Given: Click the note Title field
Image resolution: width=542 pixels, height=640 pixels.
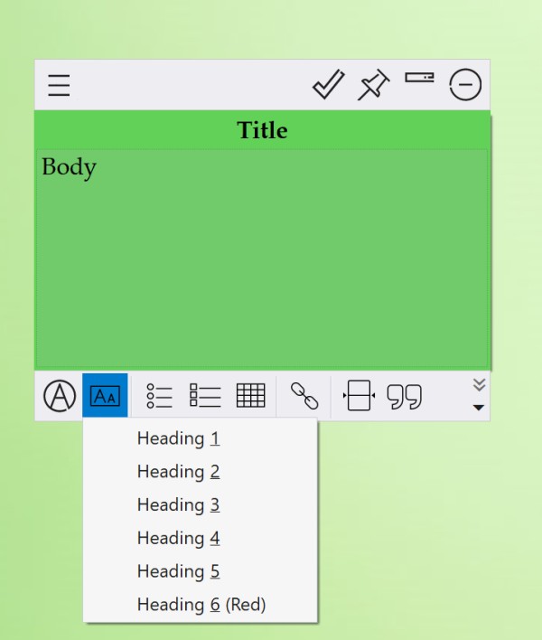Looking at the screenshot, I should (x=262, y=130).
